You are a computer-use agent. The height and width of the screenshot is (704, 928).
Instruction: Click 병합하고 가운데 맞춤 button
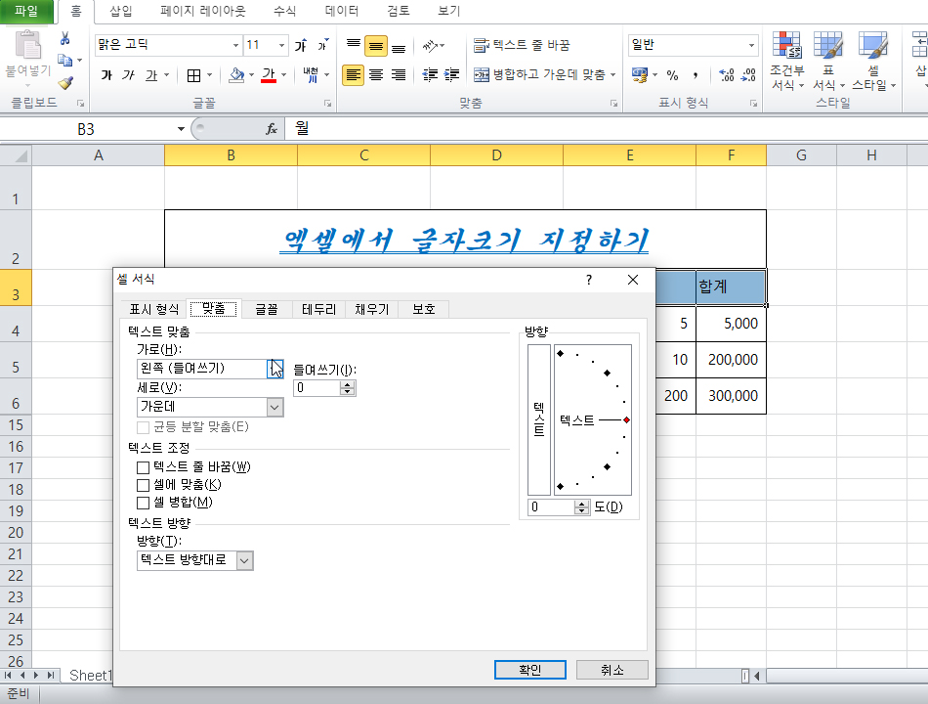539,74
